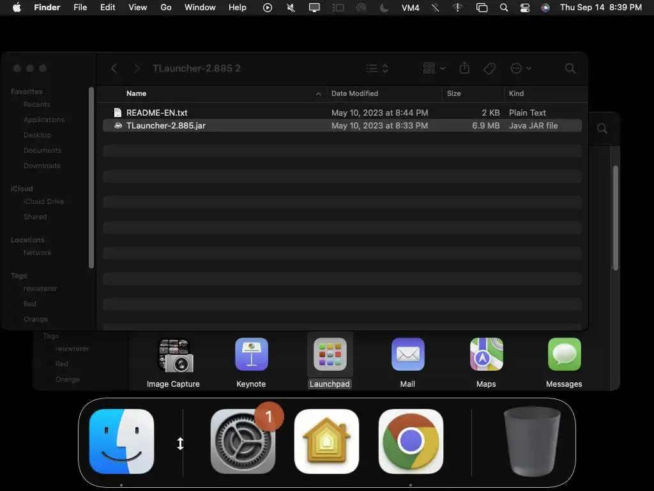Toggle sort order arrow in Name column
The height and width of the screenshot is (491, 654).
318,94
